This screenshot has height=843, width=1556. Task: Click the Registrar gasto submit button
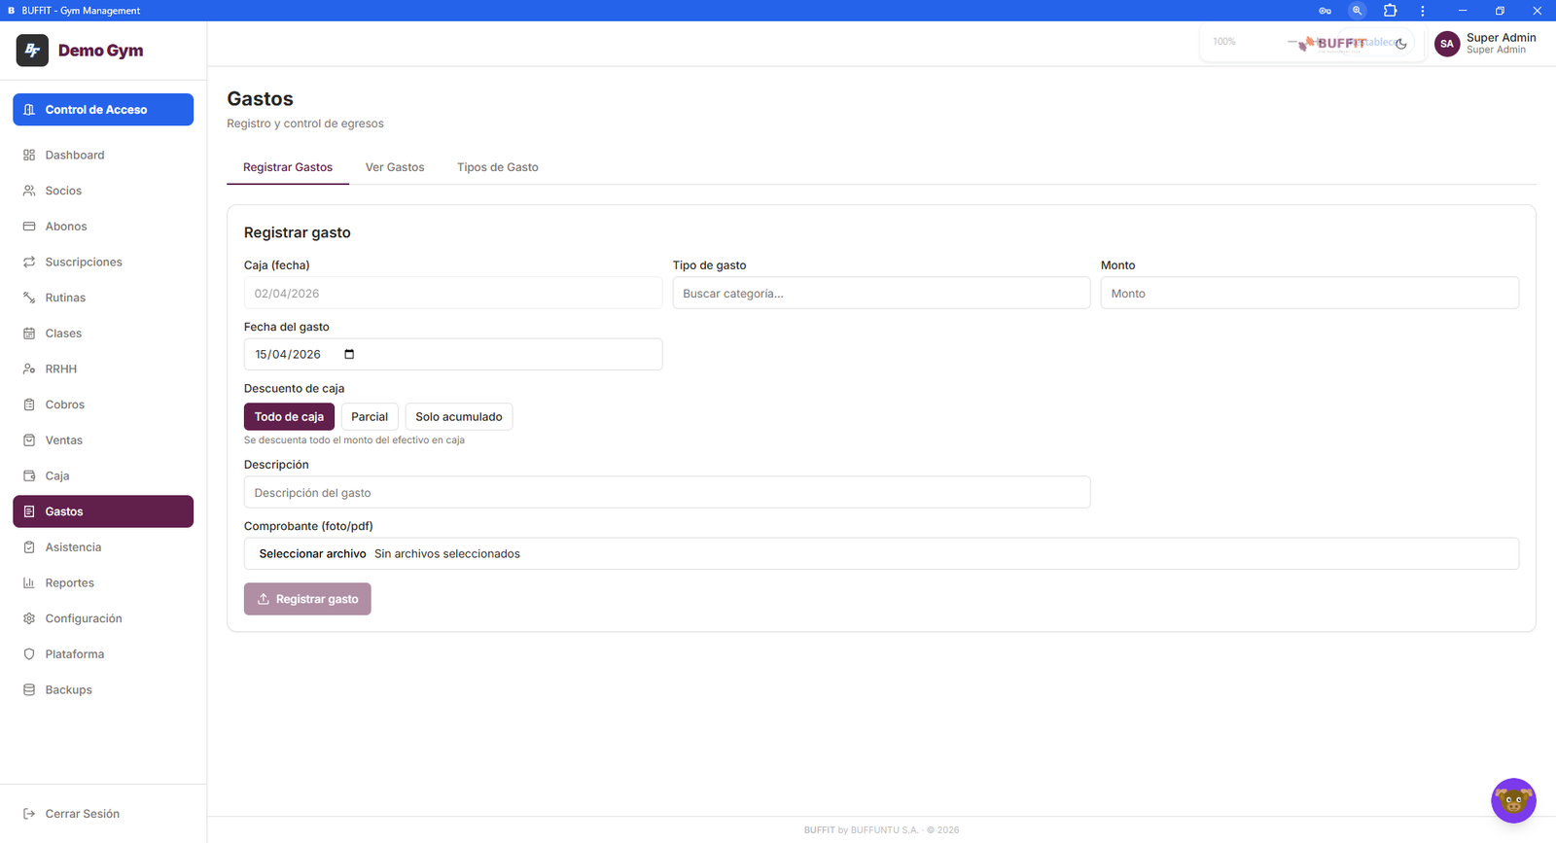click(x=307, y=599)
